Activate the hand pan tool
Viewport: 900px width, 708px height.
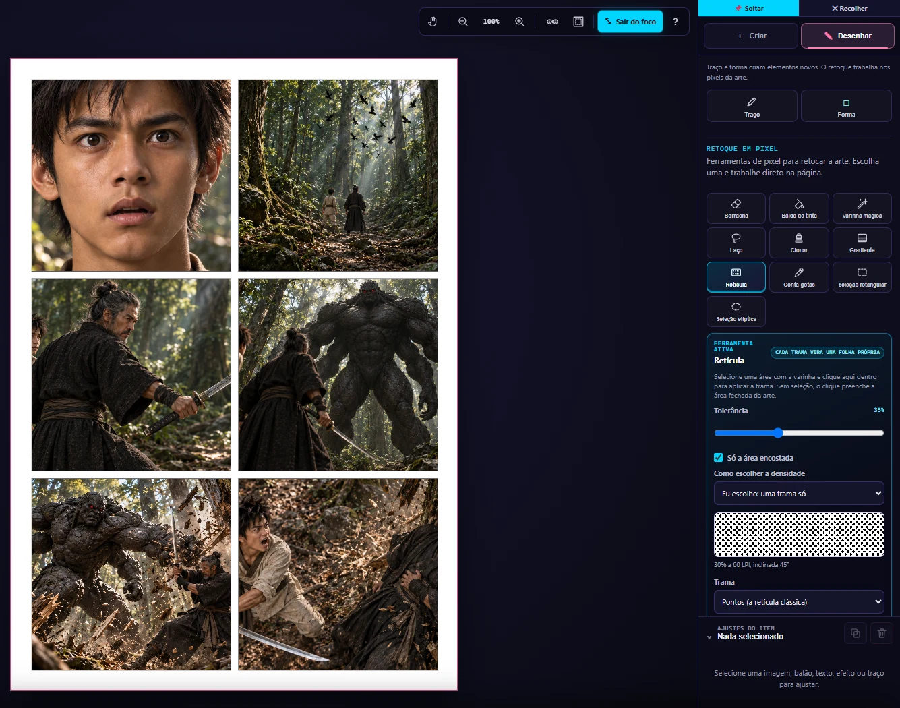click(433, 22)
